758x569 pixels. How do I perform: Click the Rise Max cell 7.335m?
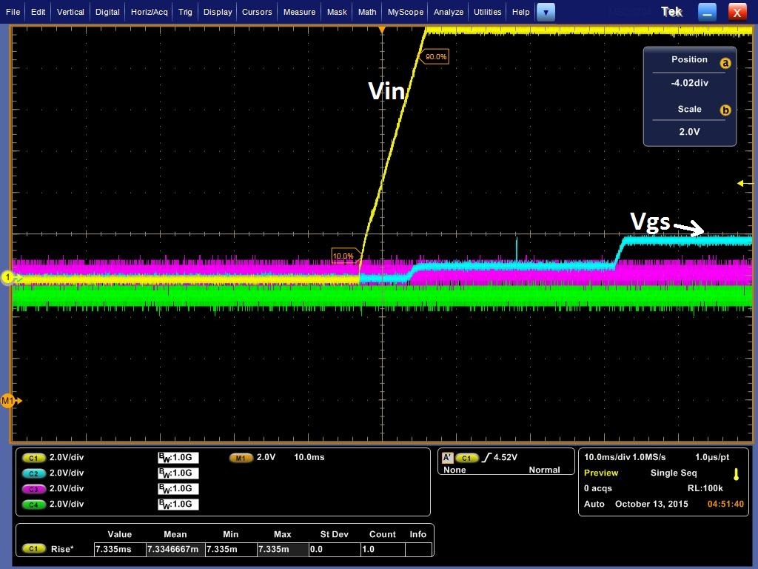pyautogui.click(x=283, y=549)
